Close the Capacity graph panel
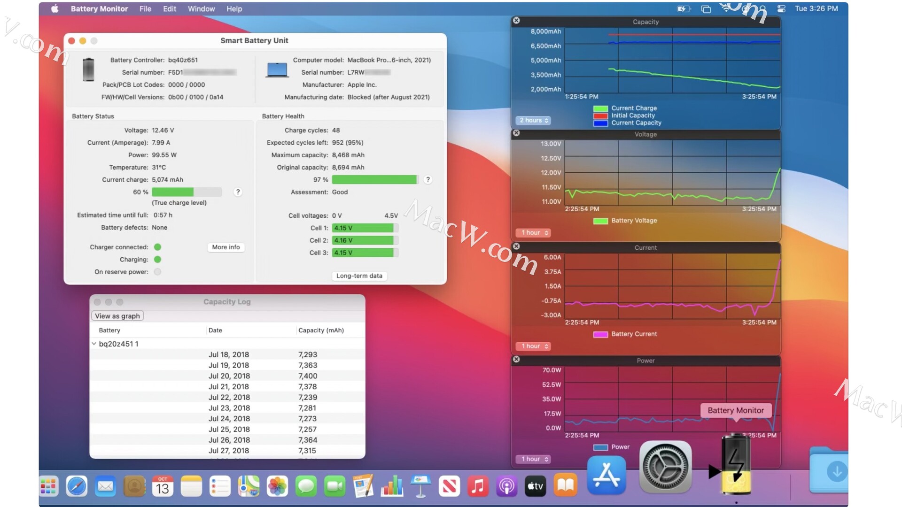This screenshot has width=902, height=507. (x=516, y=21)
